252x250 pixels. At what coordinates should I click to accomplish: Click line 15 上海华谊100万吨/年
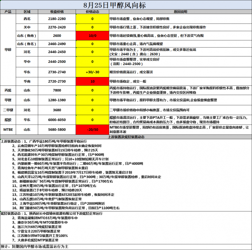[59, 204]
